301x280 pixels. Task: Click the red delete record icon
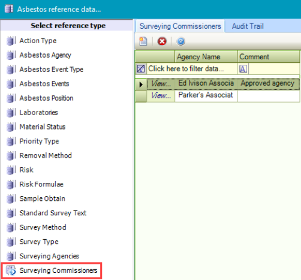point(162,41)
